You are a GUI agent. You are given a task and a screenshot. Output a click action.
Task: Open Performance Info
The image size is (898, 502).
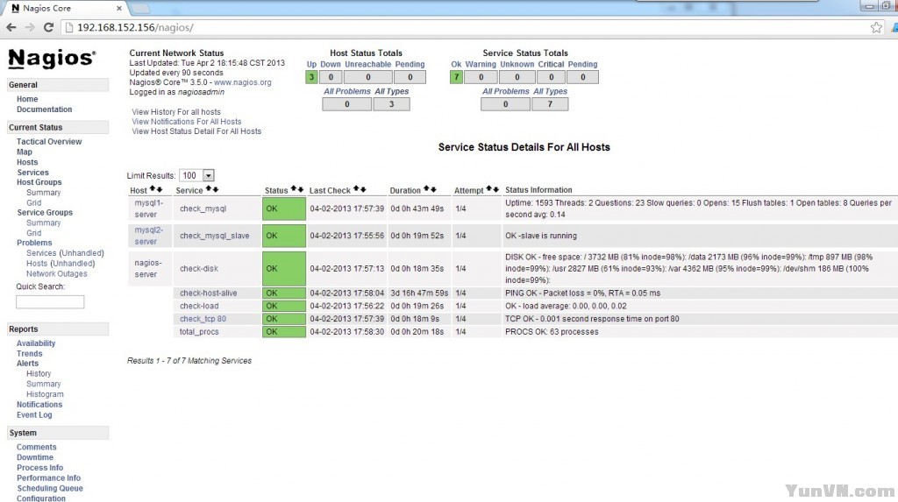pos(49,478)
